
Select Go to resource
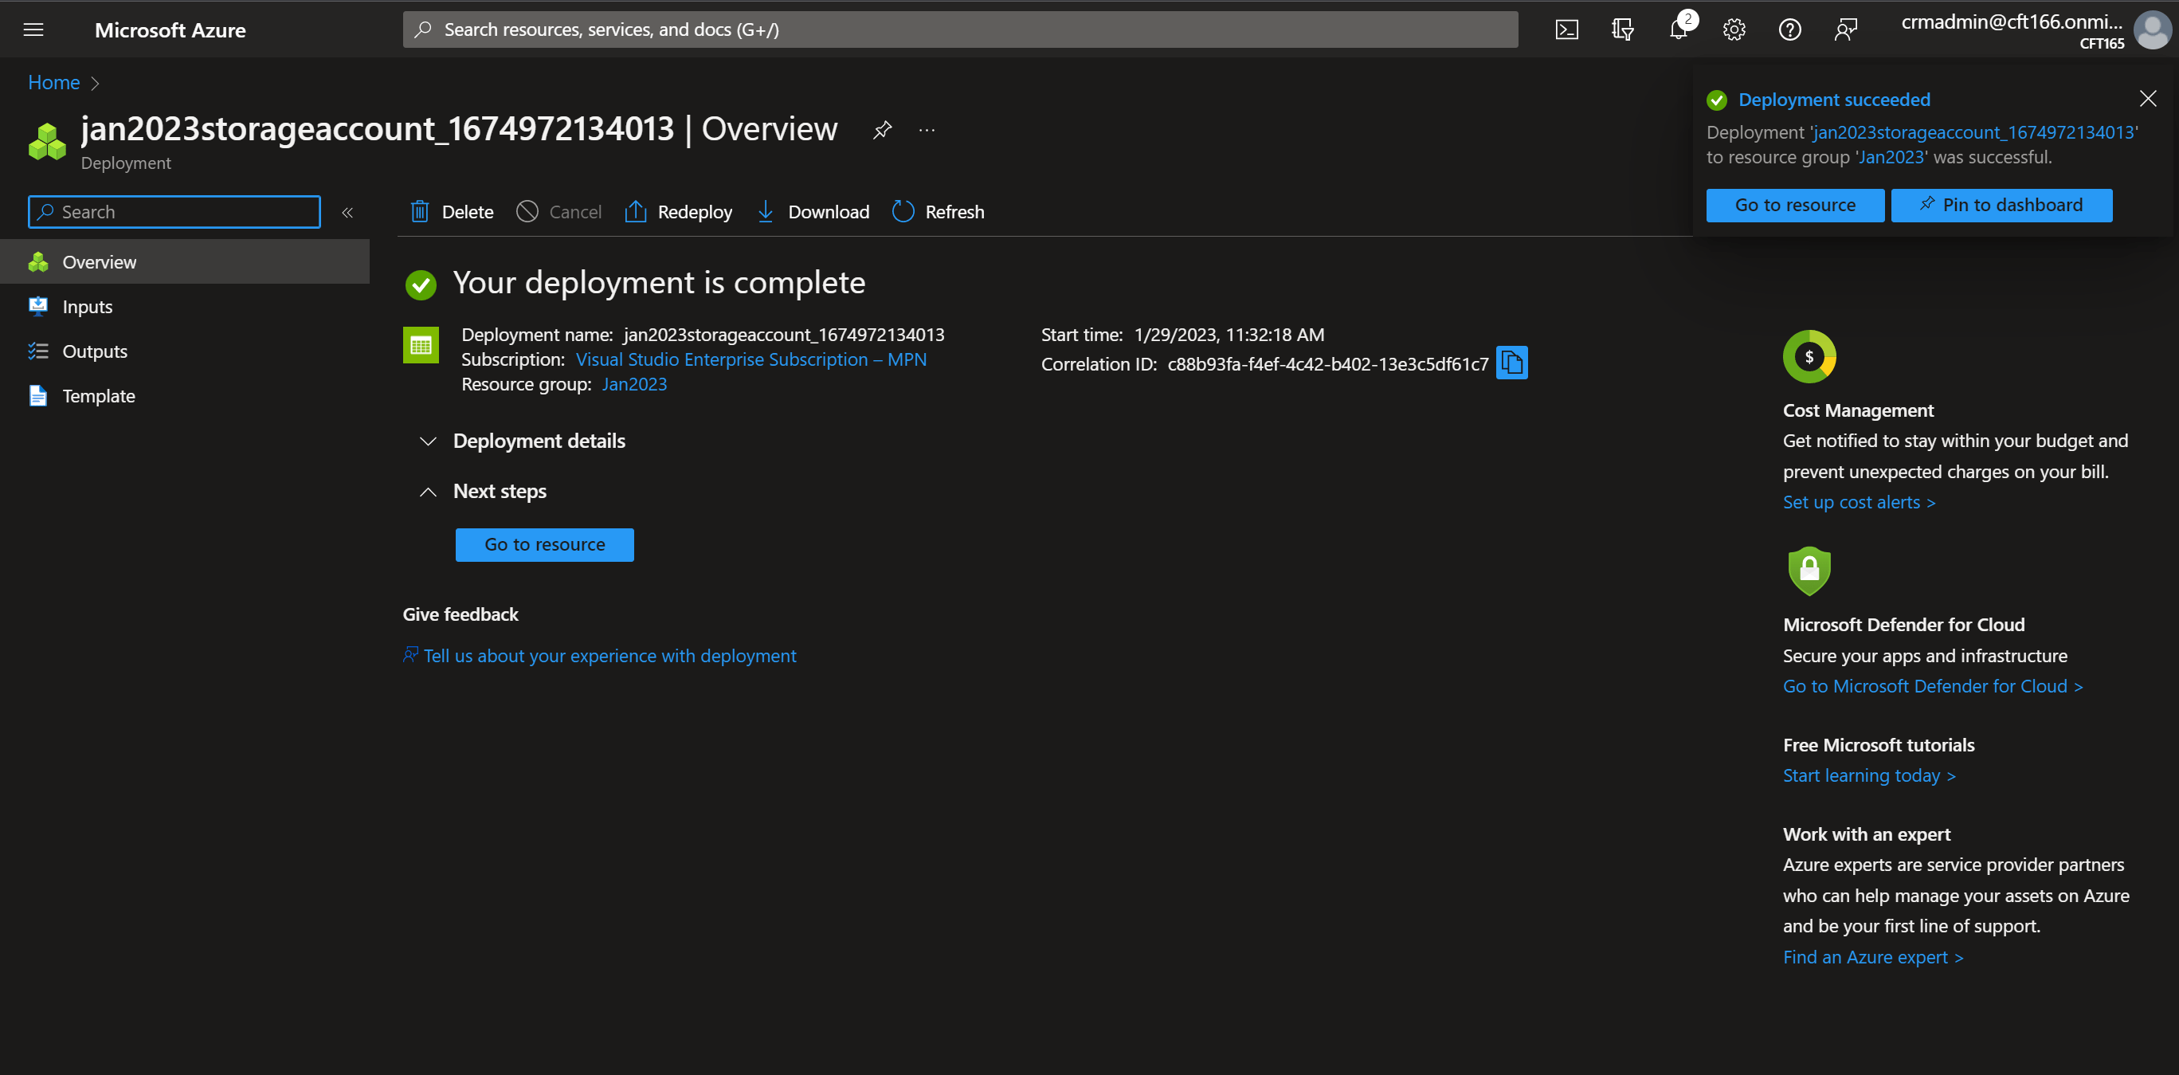click(x=544, y=543)
